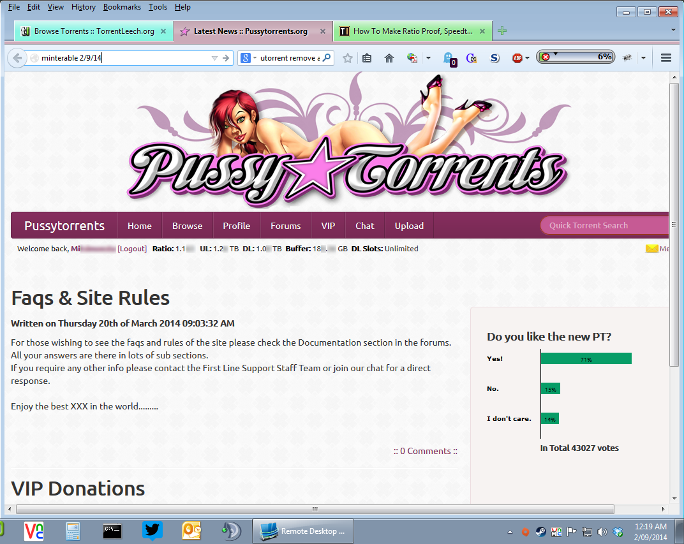The image size is (684, 544).
Task: Click the horizontal scrollbar thumb
Action: click(315, 509)
